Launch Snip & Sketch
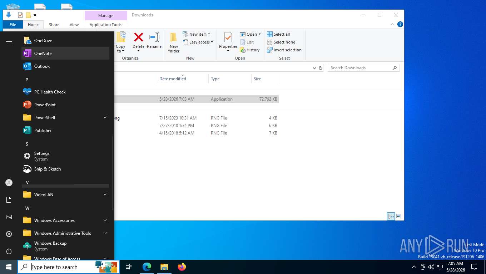 click(x=65, y=169)
